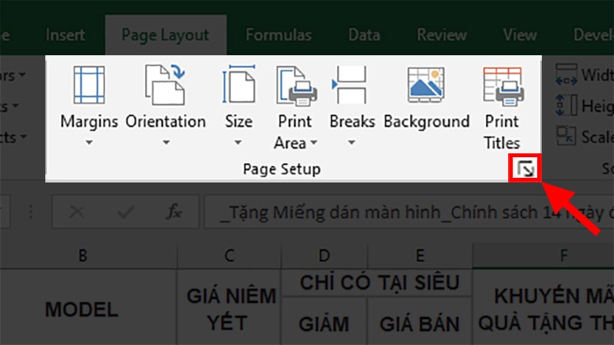614x345 pixels.
Task: Open the Formulas tab
Action: coord(279,35)
